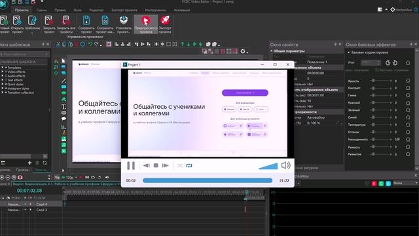Click Preview project (Предпросмотр проекта) button
Image resolution: width=419 pixels, height=236 pixels.
pos(145,24)
